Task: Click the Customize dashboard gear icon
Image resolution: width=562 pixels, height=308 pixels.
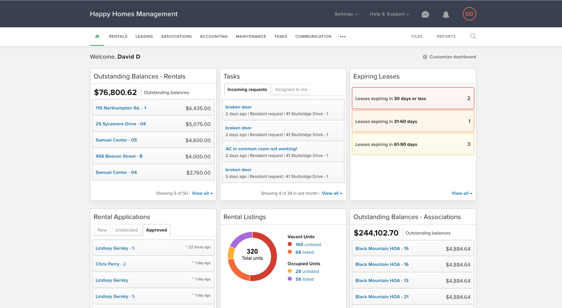Action: [x=425, y=57]
